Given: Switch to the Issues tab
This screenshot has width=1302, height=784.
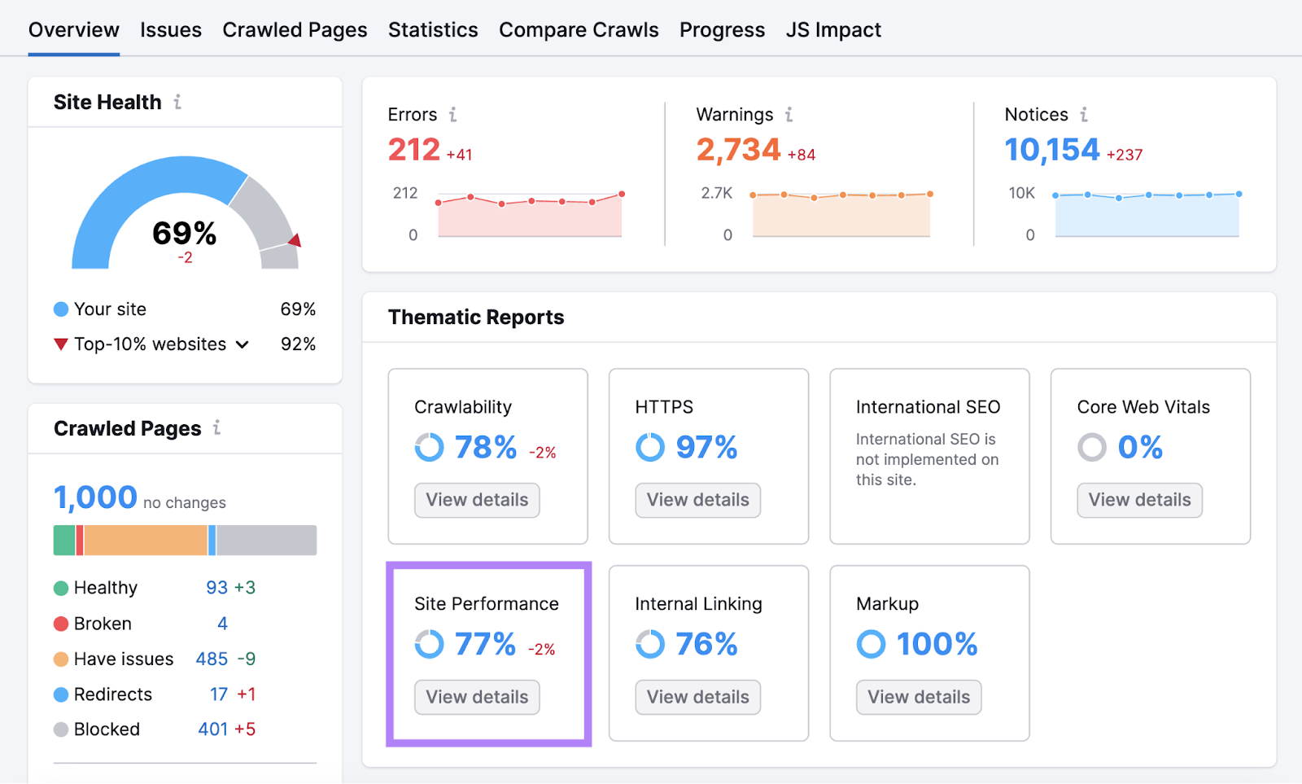Looking at the screenshot, I should [171, 30].
